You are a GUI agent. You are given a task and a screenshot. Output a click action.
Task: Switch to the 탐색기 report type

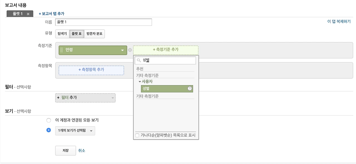coord(62,34)
